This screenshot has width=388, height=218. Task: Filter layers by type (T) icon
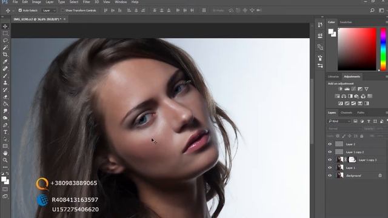[x=369, y=121]
